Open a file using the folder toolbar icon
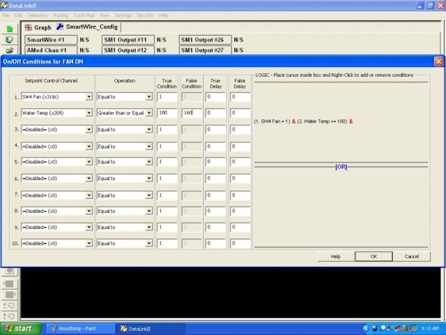 coord(9,50)
